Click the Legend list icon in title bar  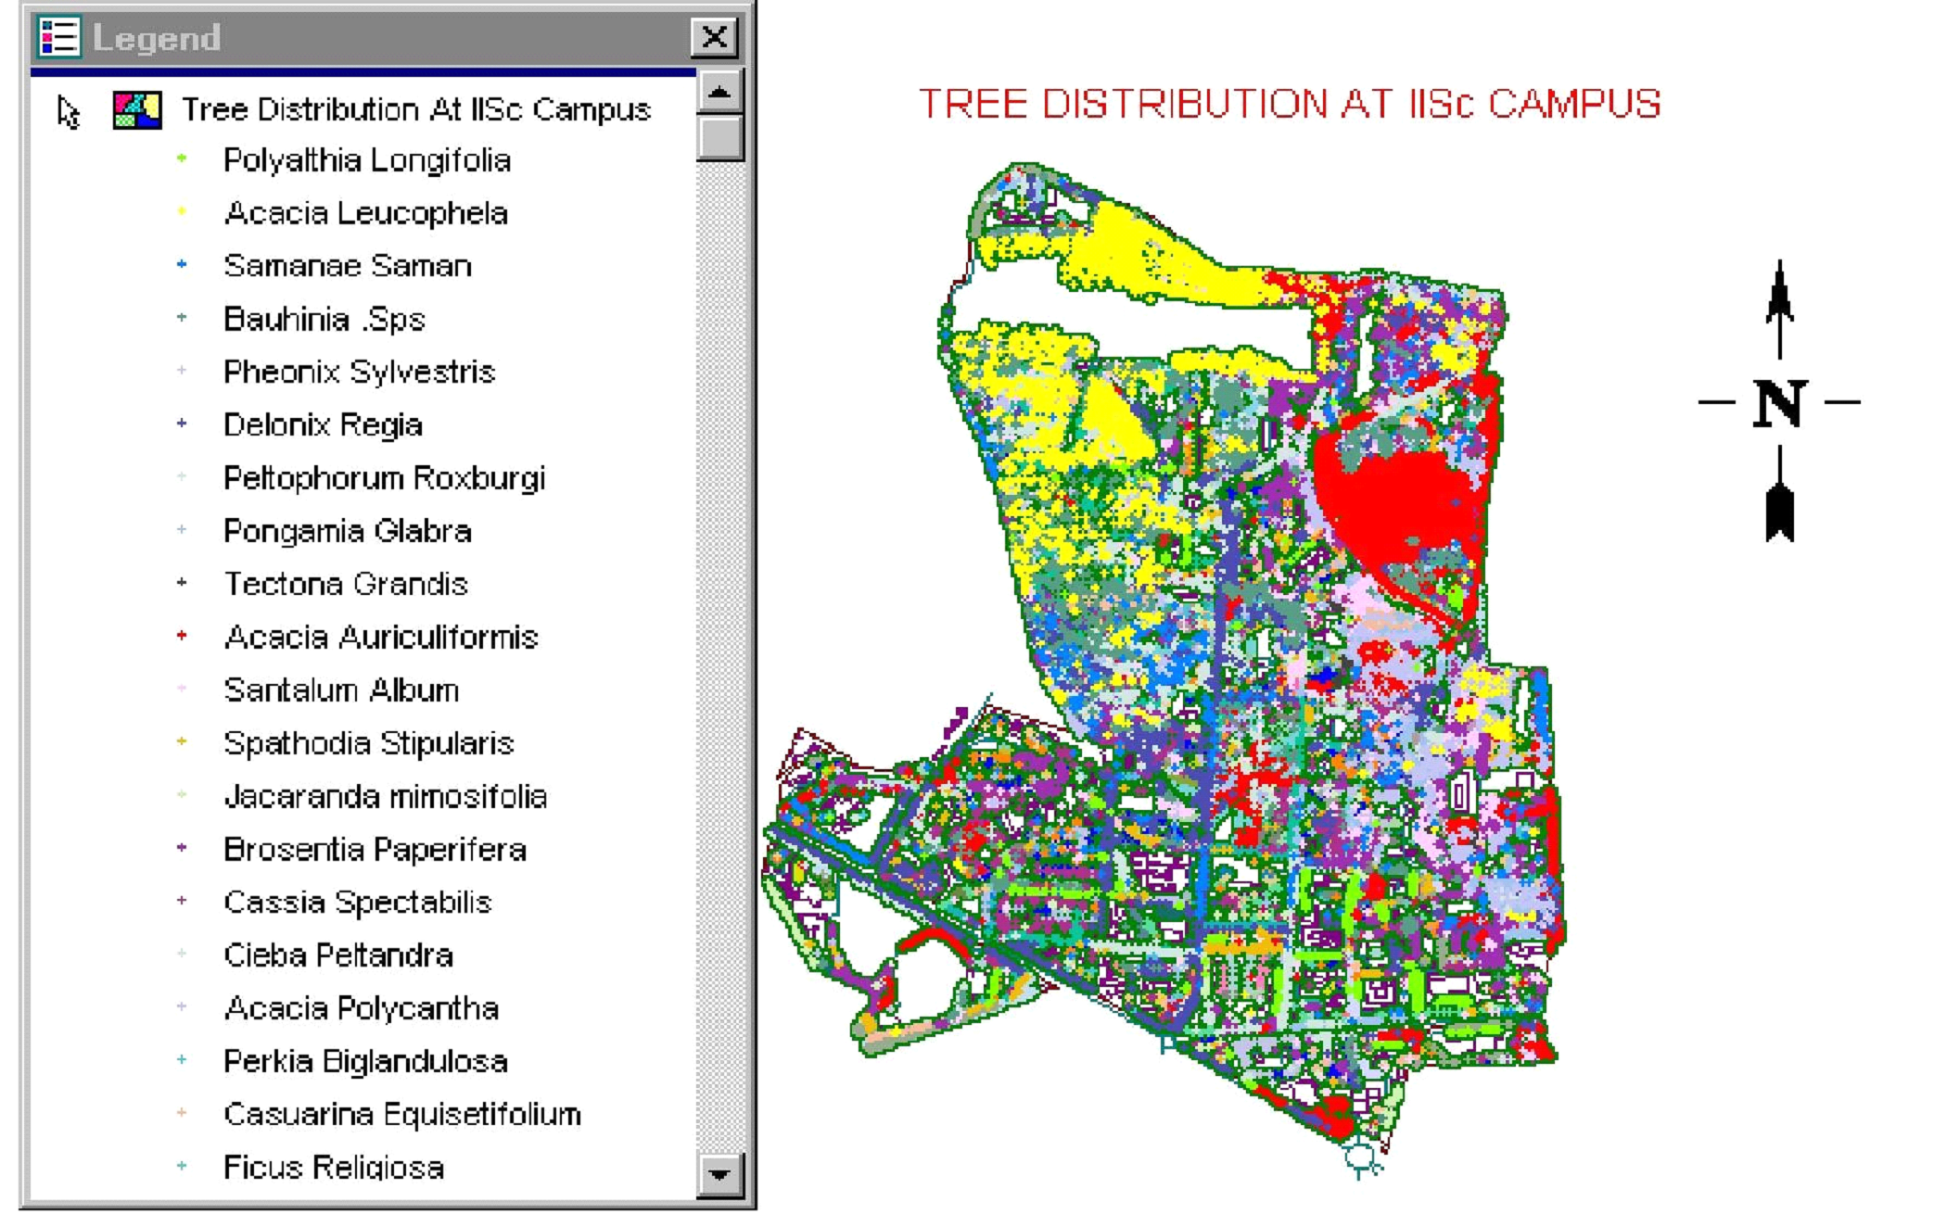[x=58, y=37]
